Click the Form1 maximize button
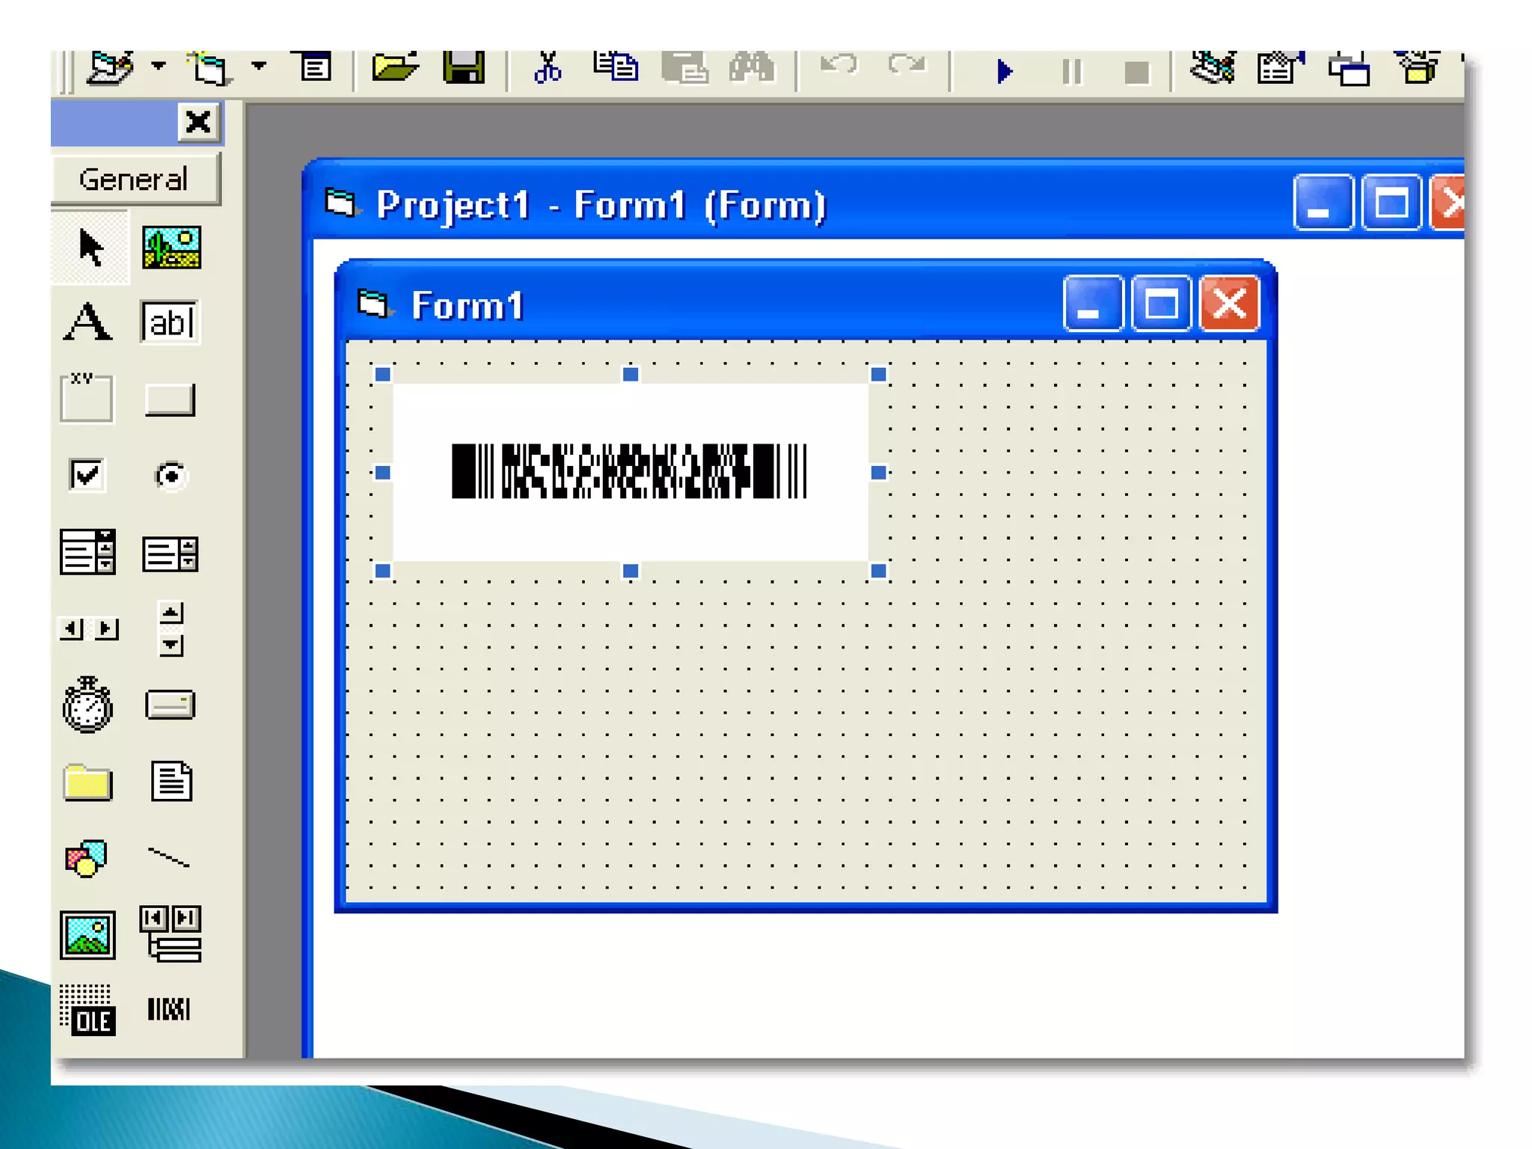Screen dimensions: 1532x1149 tap(1161, 304)
